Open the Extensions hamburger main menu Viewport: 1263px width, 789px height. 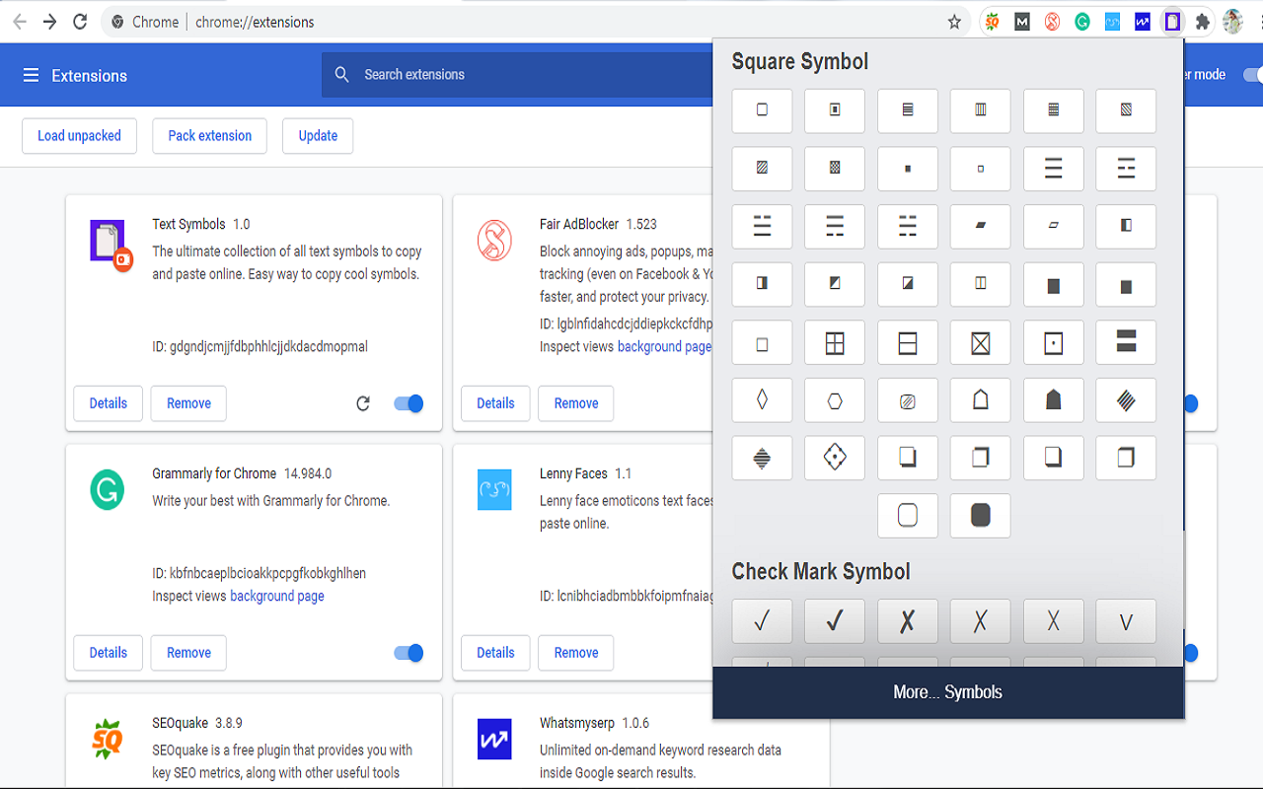(31, 75)
